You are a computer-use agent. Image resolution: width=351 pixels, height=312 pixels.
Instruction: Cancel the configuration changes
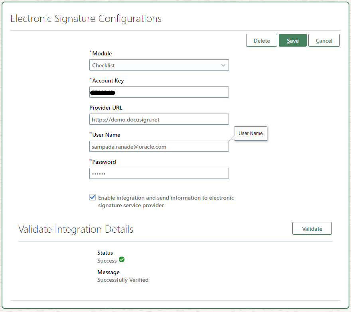pyautogui.click(x=324, y=41)
